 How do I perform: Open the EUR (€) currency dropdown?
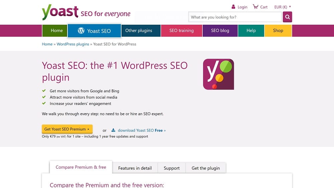point(283,7)
